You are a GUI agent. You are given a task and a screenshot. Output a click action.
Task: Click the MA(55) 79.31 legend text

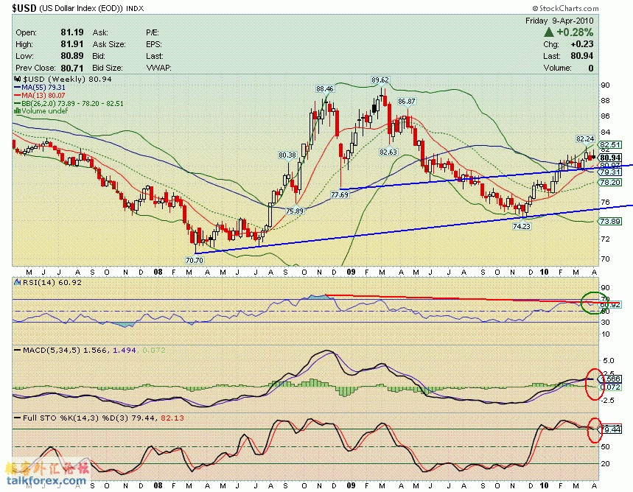[x=43, y=88]
